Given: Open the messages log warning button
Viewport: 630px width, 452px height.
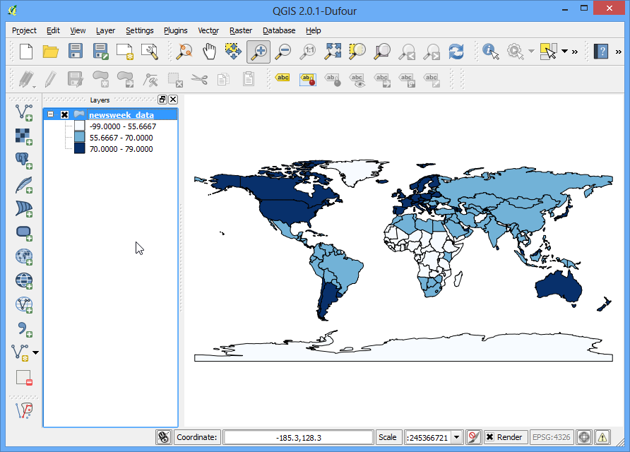Looking at the screenshot, I should [x=602, y=438].
